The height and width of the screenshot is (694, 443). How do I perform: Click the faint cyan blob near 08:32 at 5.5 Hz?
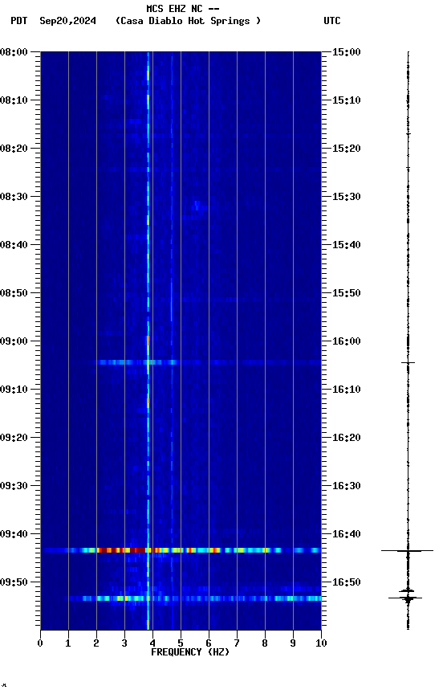(x=197, y=205)
